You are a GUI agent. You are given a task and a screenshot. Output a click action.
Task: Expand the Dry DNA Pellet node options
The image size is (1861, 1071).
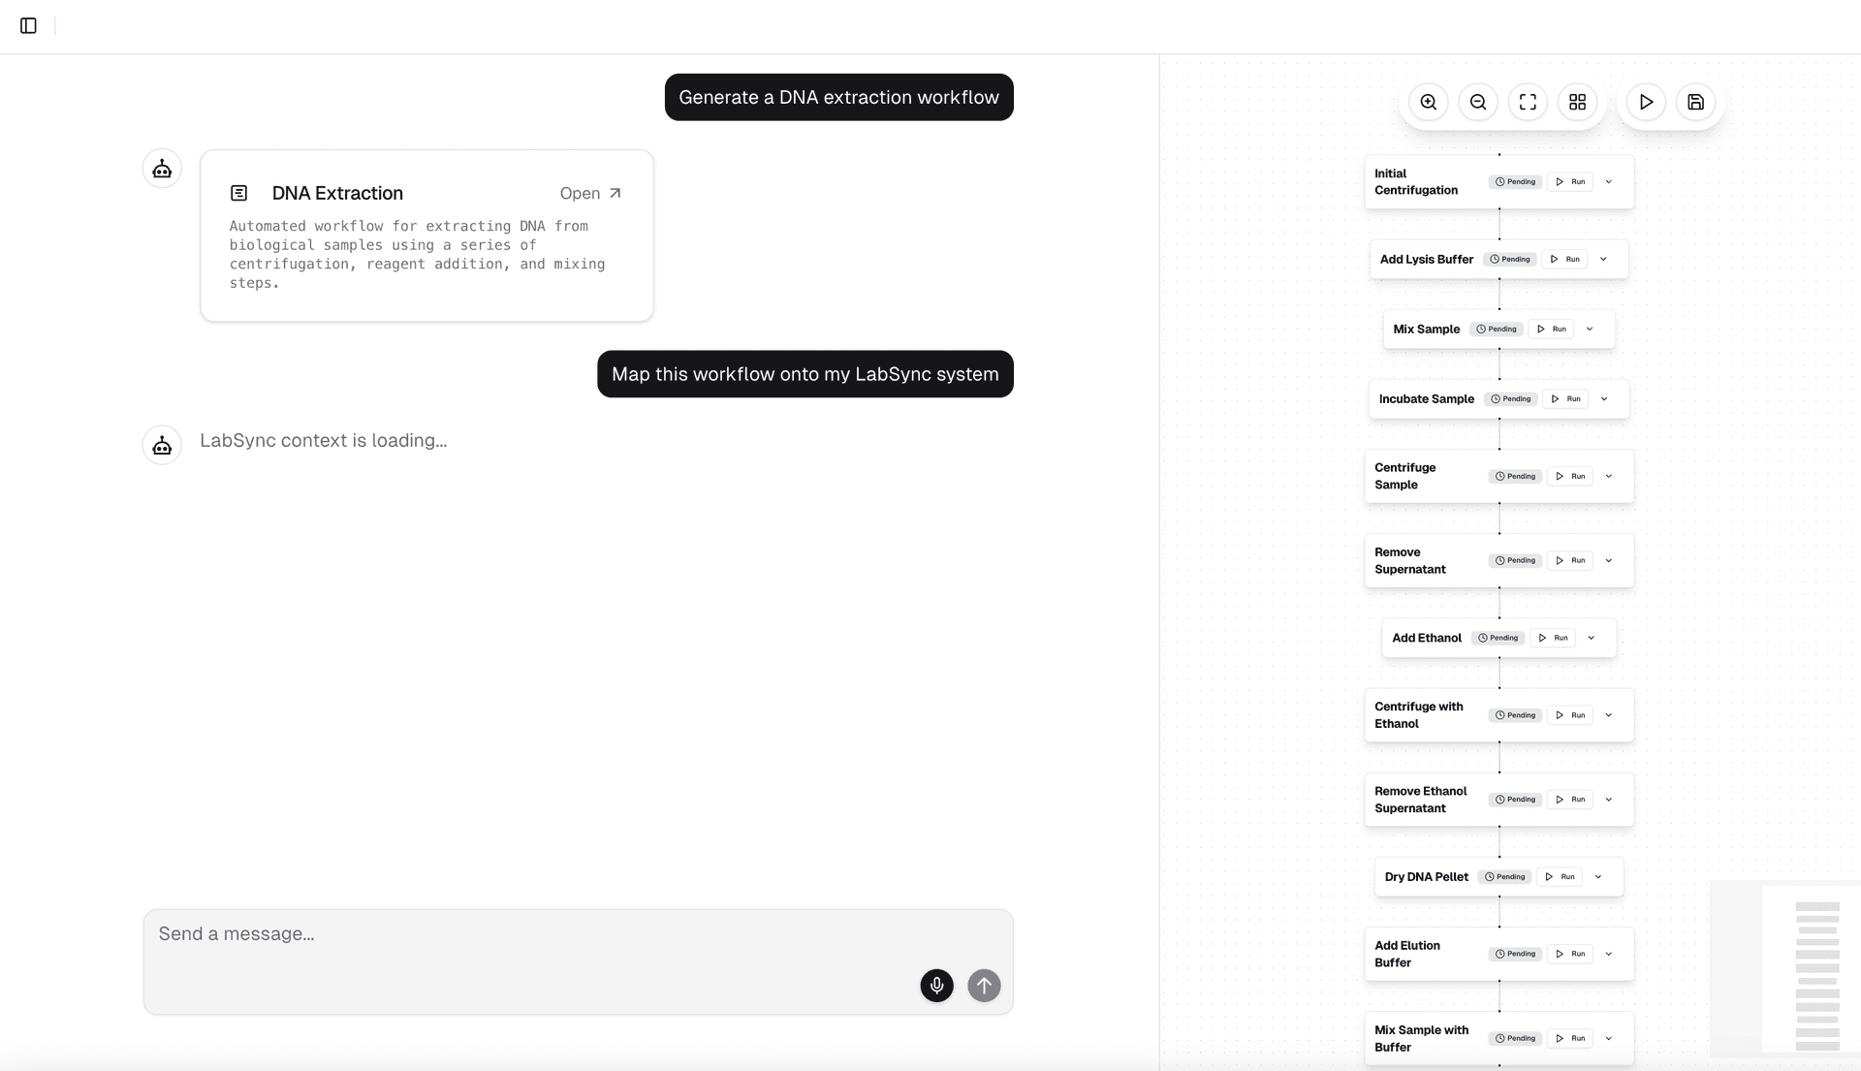(1598, 876)
